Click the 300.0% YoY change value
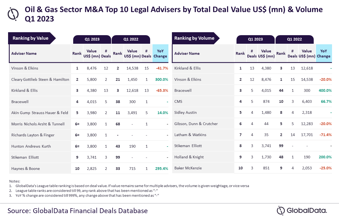This screenshot has width=339, height=219. pyautogui.click(x=161, y=79)
